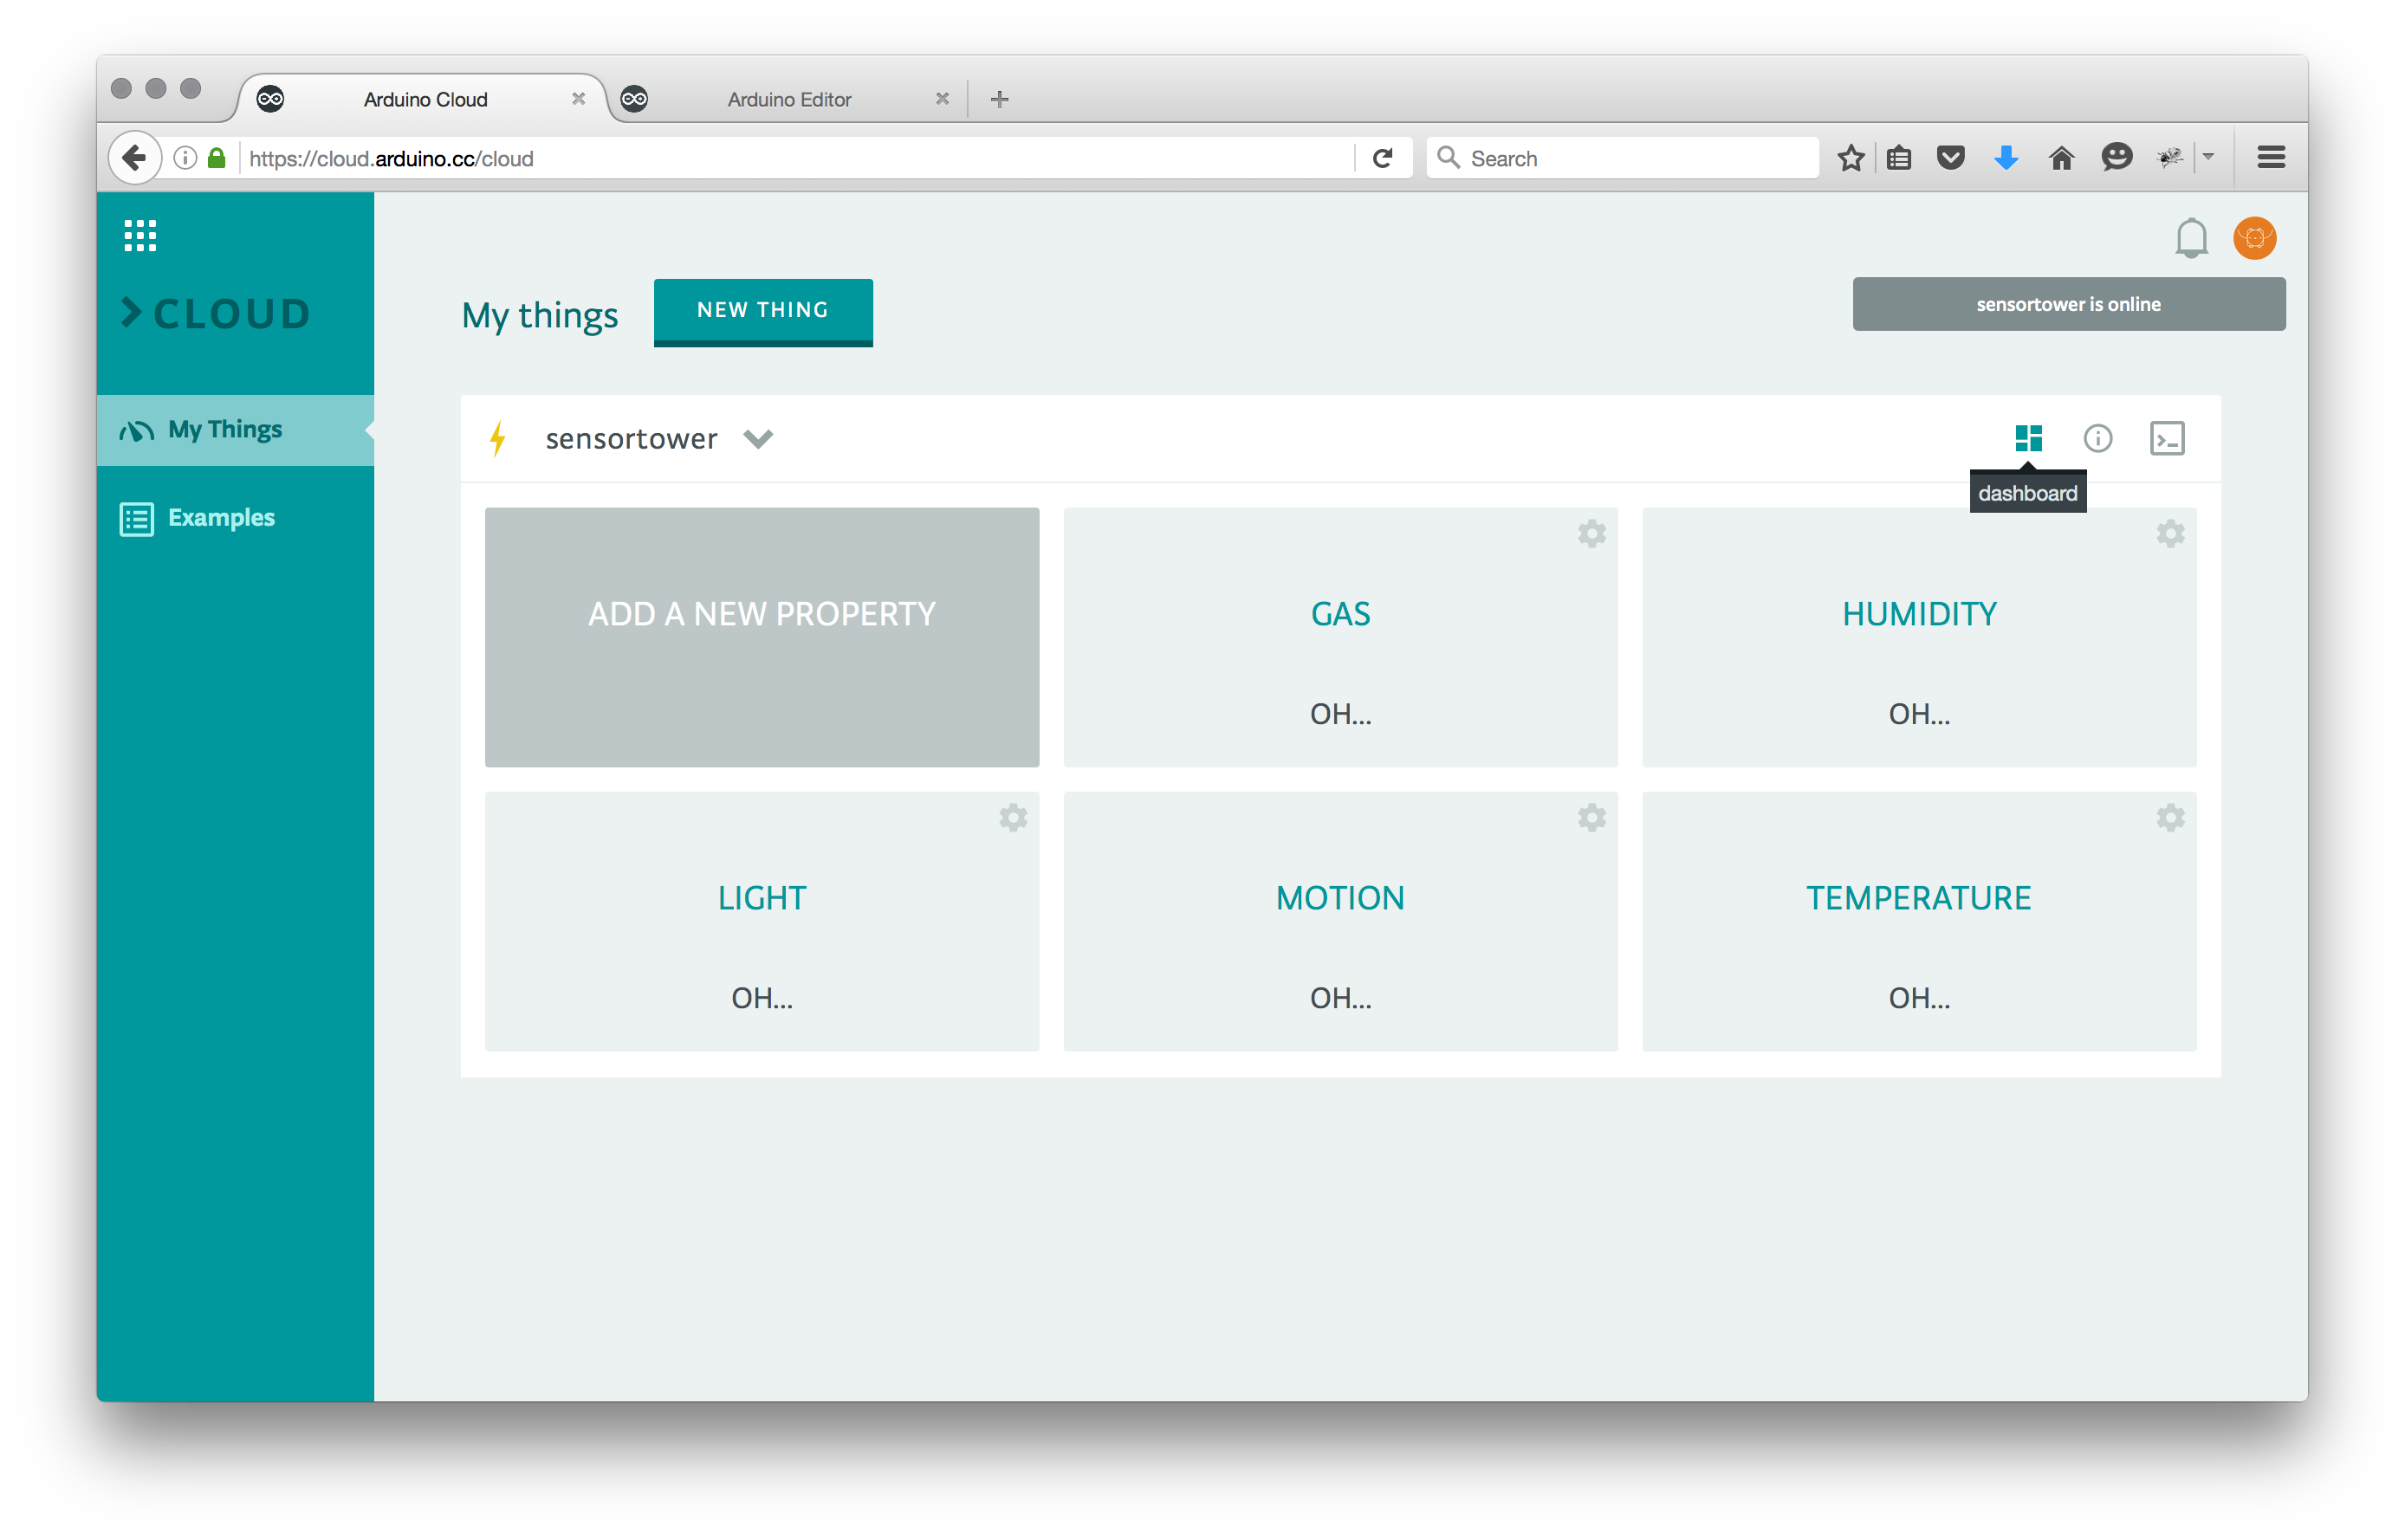Image resolution: width=2405 pixels, height=1540 pixels.
Task: Select Examples in the sidebar
Action: [220, 518]
